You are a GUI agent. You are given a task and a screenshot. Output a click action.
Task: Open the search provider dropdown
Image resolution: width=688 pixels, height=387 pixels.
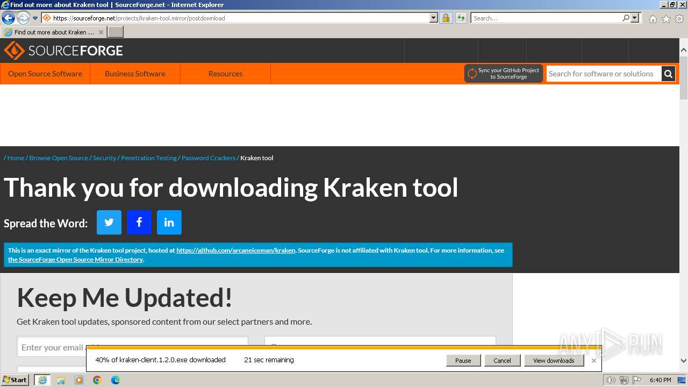pyautogui.click(x=635, y=18)
